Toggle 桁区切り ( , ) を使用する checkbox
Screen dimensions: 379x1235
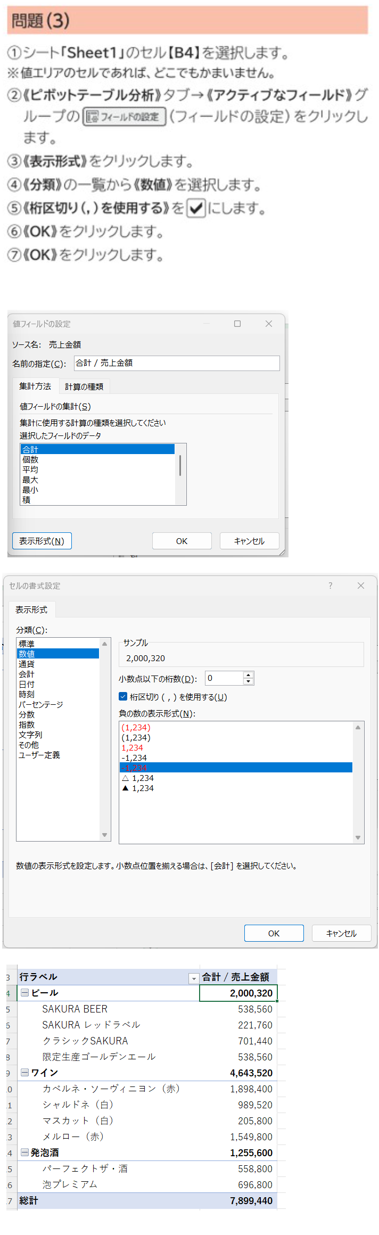123,697
